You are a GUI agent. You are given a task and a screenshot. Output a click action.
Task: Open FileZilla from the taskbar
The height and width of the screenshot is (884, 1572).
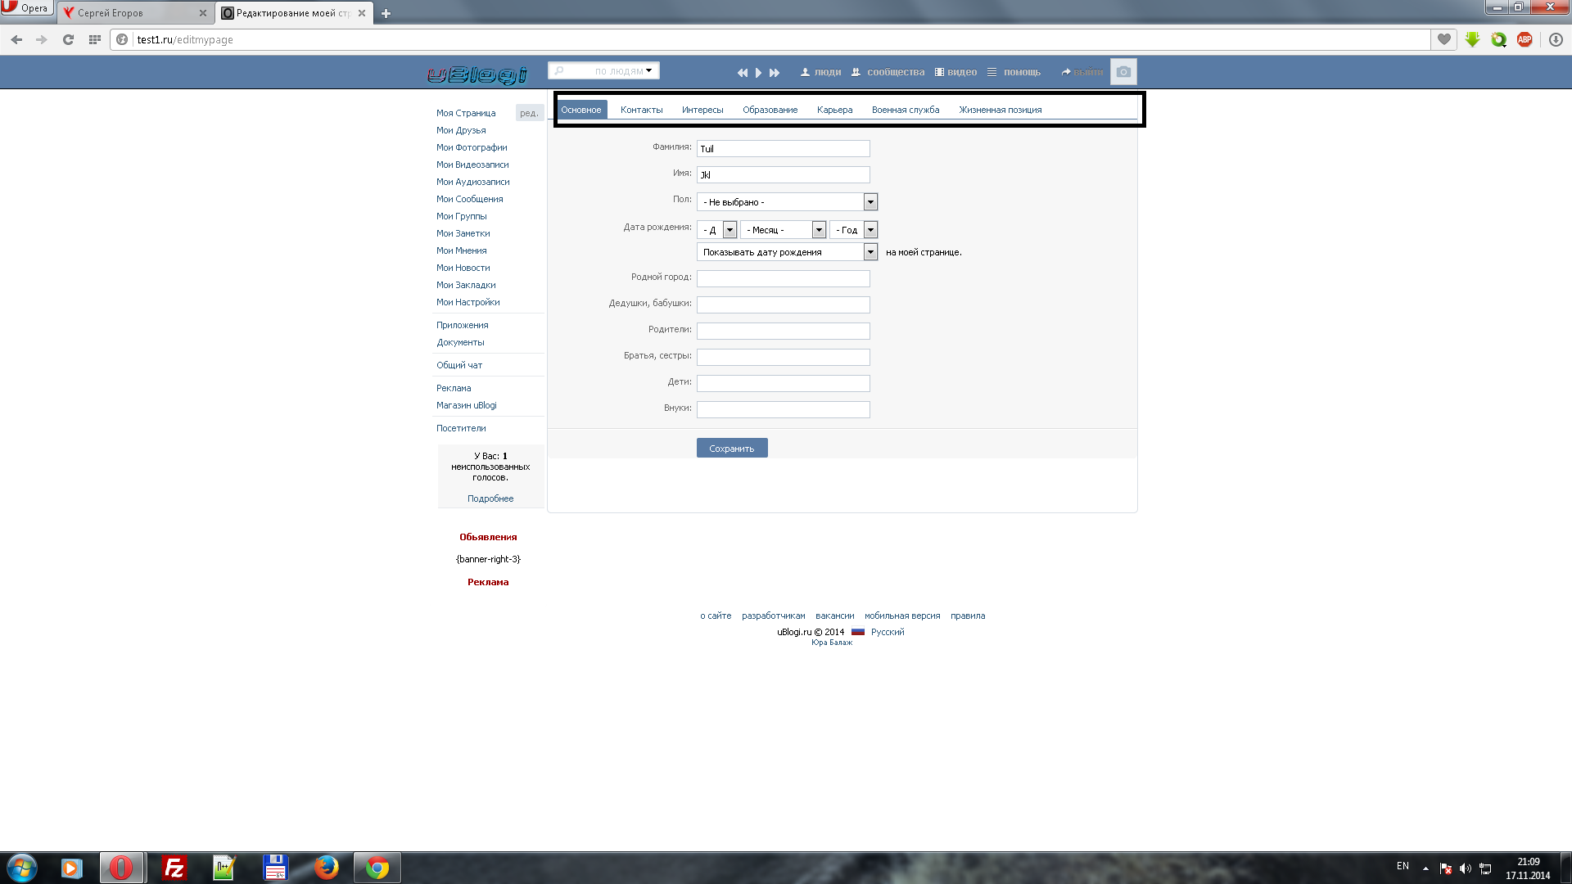pyautogui.click(x=174, y=868)
